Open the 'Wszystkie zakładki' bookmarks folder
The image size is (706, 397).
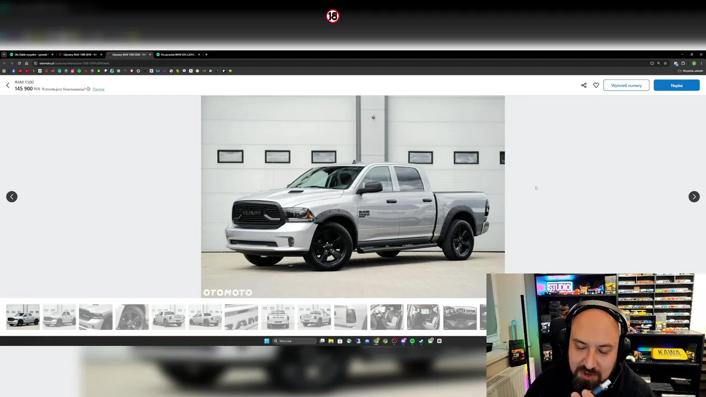691,71
